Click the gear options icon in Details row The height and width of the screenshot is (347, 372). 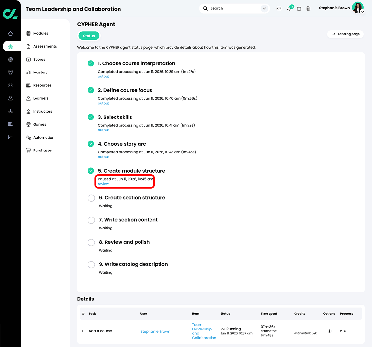pos(329,331)
